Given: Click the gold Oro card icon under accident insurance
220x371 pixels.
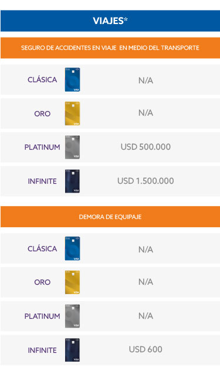Looking at the screenshot, I should (x=72, y=113).
